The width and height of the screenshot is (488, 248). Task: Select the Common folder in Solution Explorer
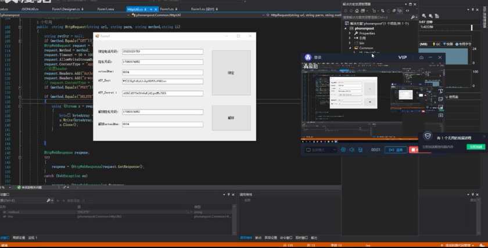pyautogui.click(x=366, y=48)
